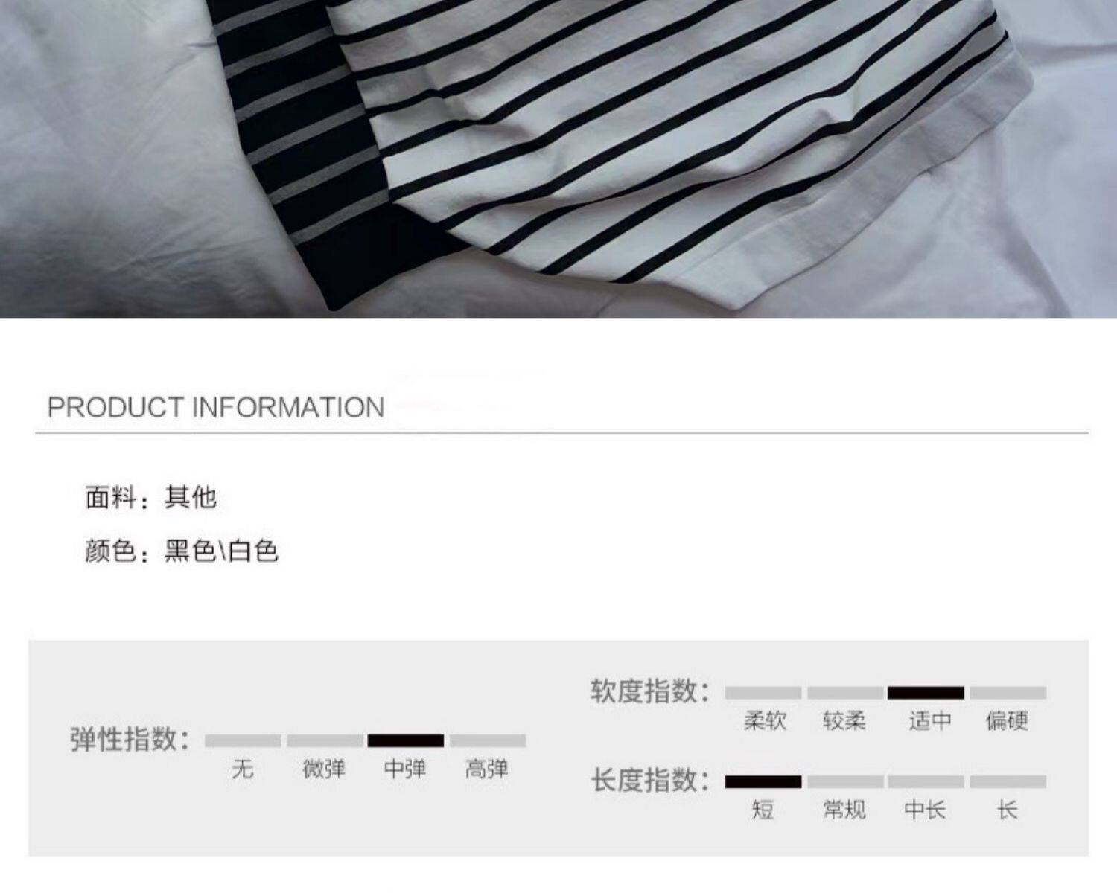Screen dimensions: 1117x893
Task: Click the 柔软 softness bar segment
Action: (763, 693)
